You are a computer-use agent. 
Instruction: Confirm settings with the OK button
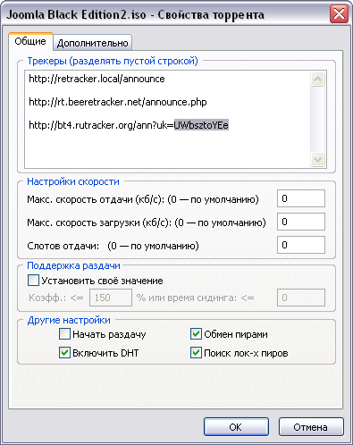point(236,427)
